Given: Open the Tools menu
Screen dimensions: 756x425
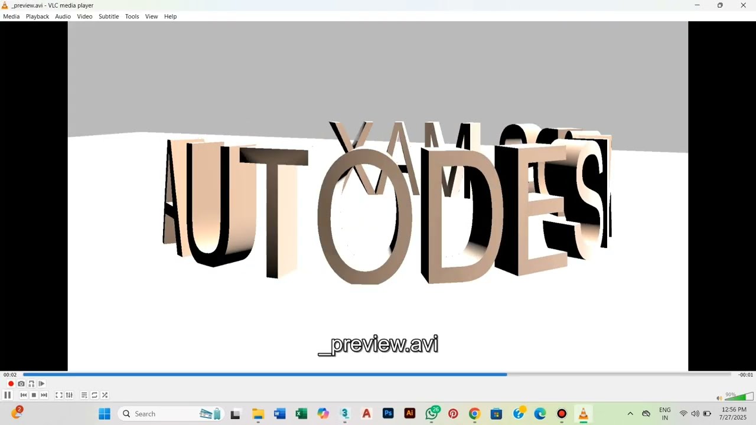Looking at the screenshot, I should click(x=132, y=17).
